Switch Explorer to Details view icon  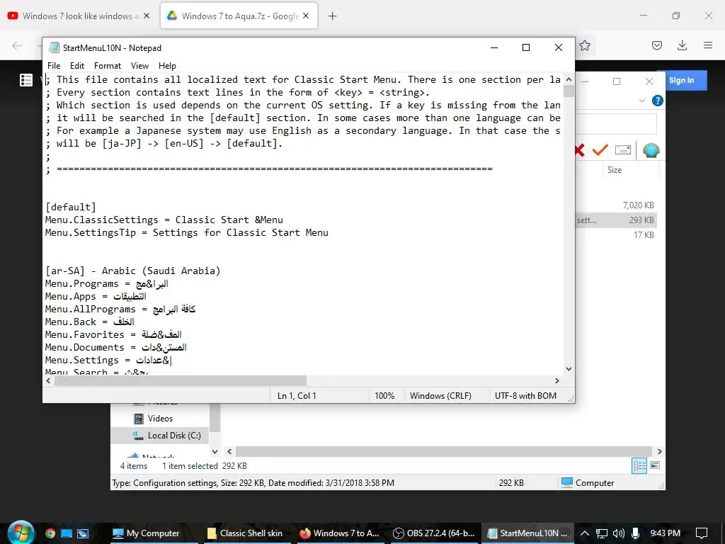[639, 465]
